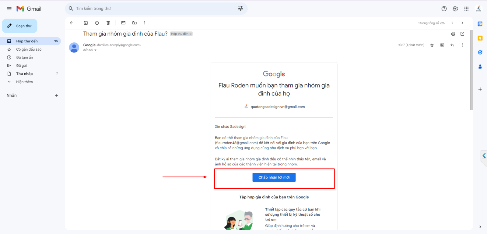Go to the newer email
The image size is (487, 234).
[452, 23]
